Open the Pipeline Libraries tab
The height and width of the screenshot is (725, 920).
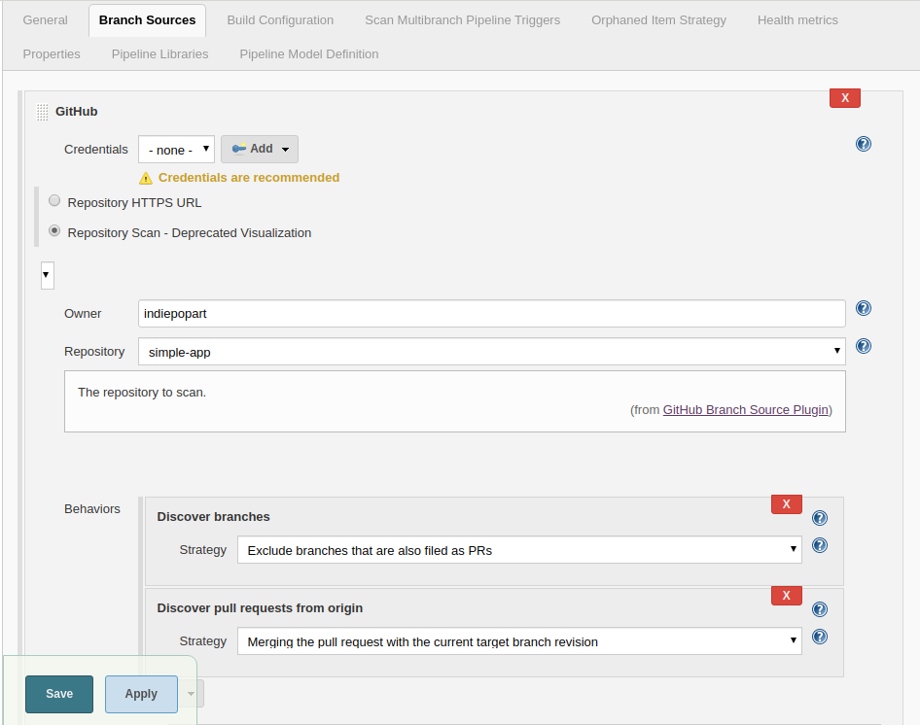(159, 54)
